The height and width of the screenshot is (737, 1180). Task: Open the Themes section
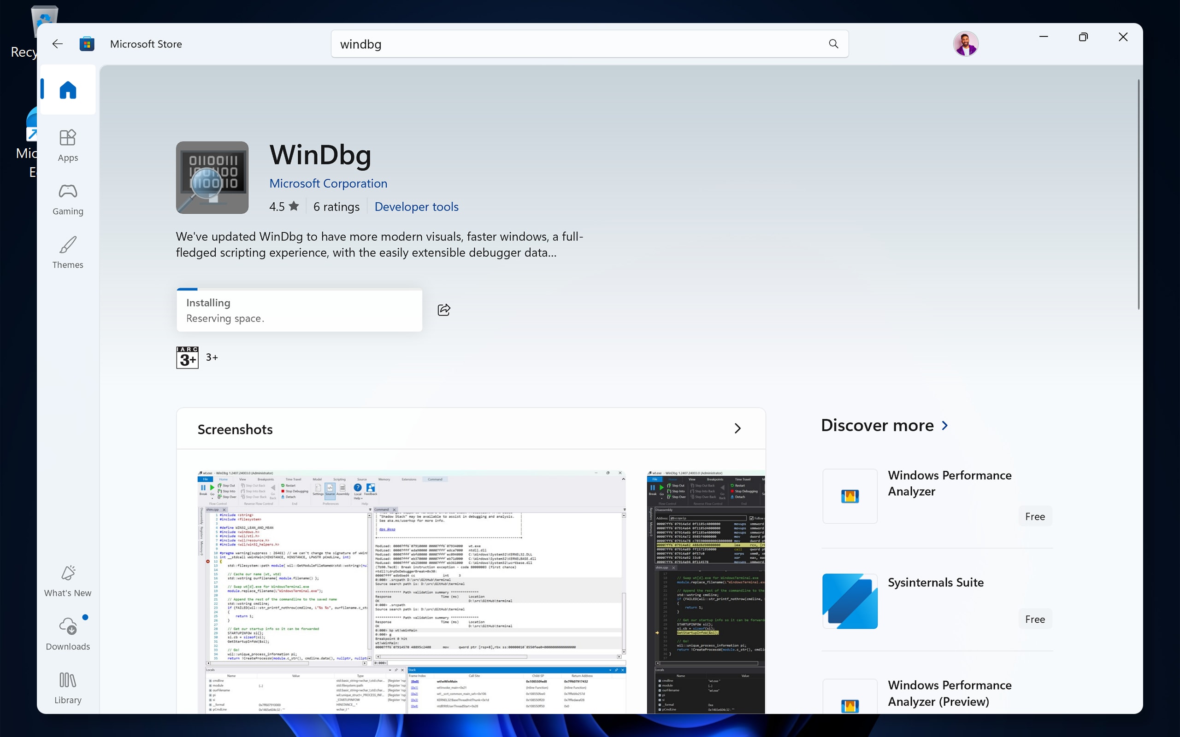[x=68, y=252]
